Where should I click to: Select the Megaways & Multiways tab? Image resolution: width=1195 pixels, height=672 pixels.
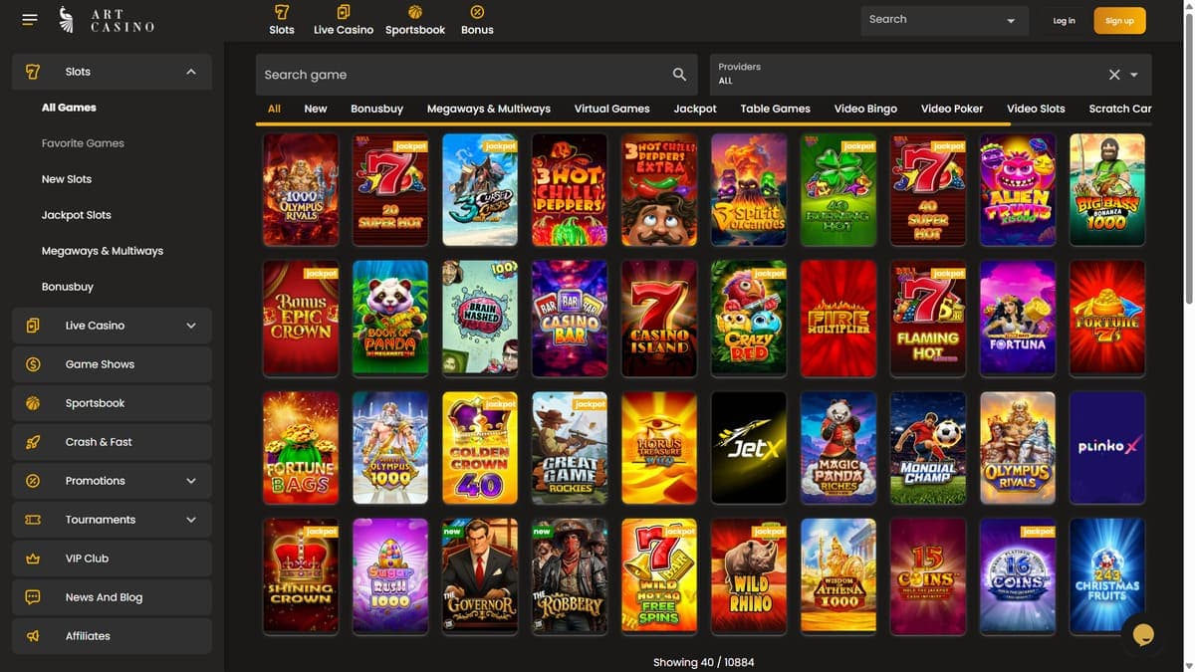click(489, 109)
